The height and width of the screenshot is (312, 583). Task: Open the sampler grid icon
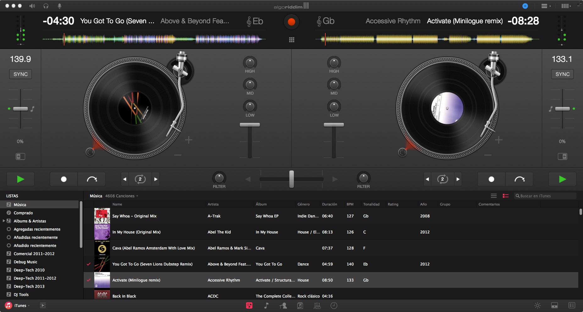pos(292,40)
